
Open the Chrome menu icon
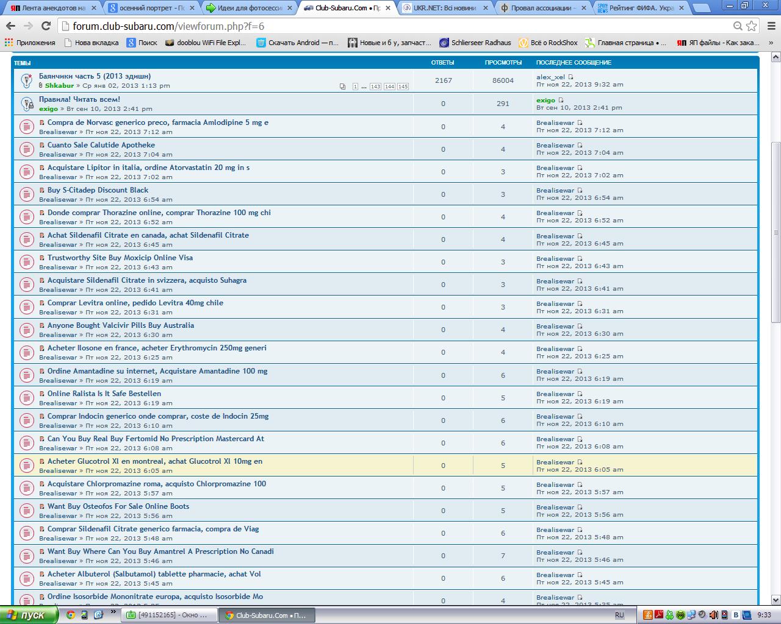tap(771, 26)
